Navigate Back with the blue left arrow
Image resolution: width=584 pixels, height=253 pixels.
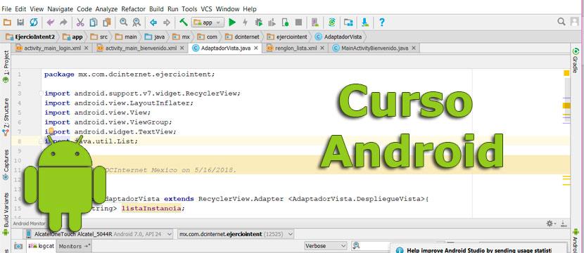(153, 22)
